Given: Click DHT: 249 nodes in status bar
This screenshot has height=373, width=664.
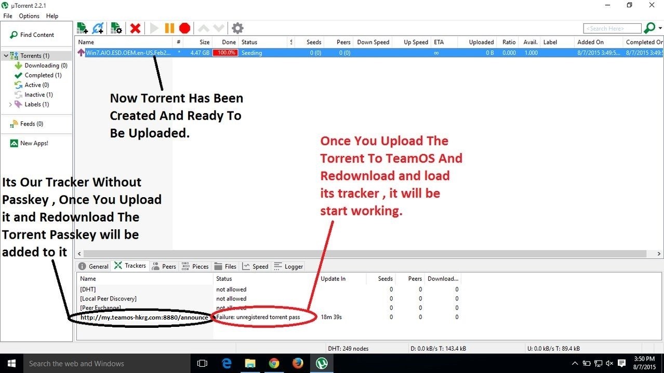Looking at the screenshot, I should pyautogui.click(x=348, y=349).
